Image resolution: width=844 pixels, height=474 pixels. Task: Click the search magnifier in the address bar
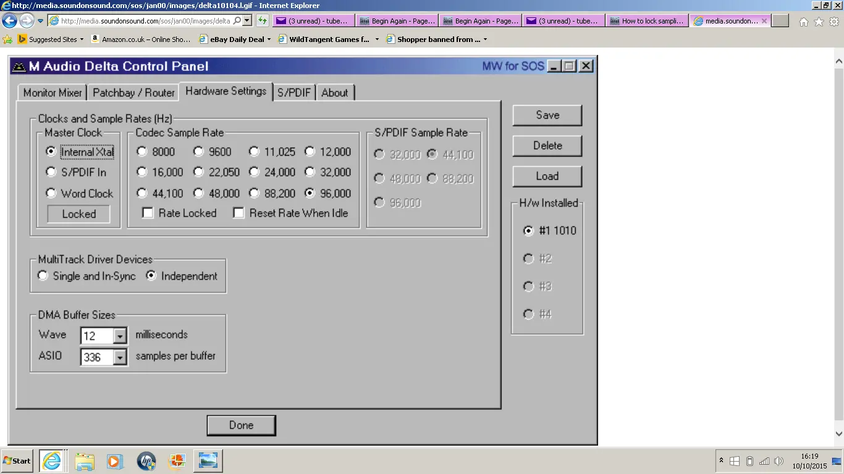pos(237,20)
